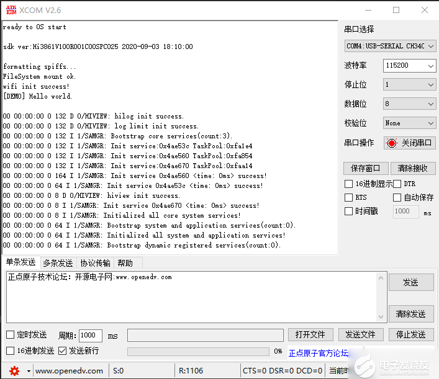
Task: Click the '[DEMO] Hello world.' log line
Action: click(37, 96)
